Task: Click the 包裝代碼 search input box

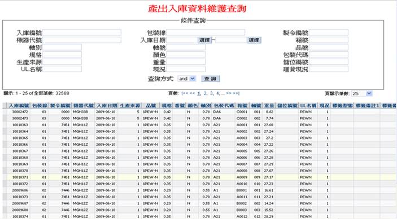Action: click(x=329, y=55)
